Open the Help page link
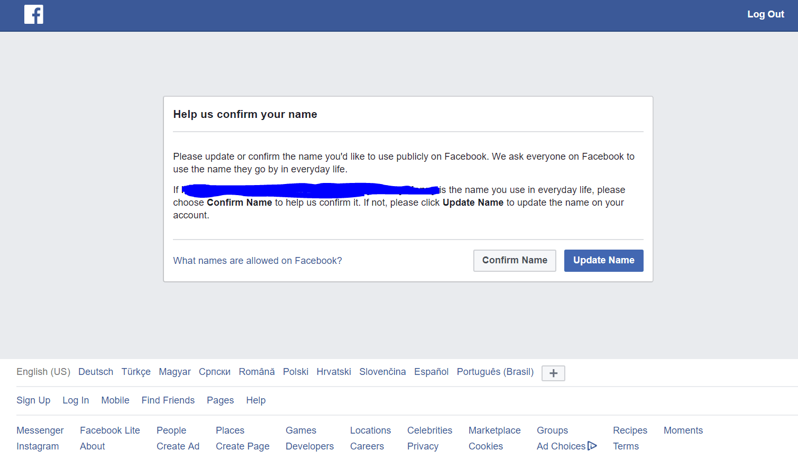 (x=255, y=400)
